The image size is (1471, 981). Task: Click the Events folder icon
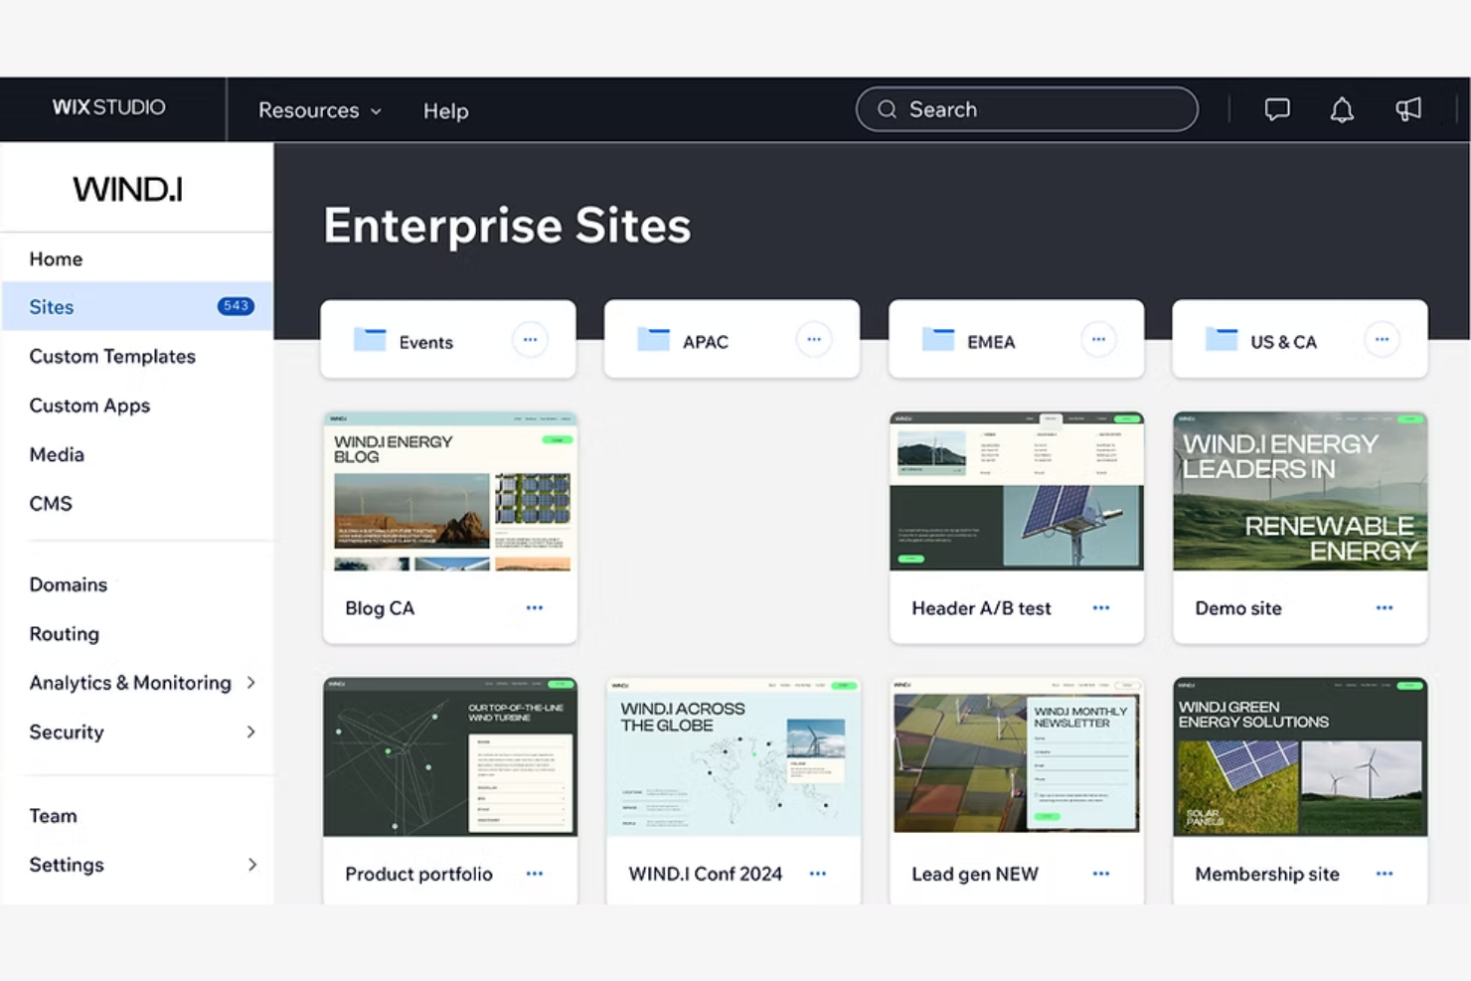coord(370,340)
